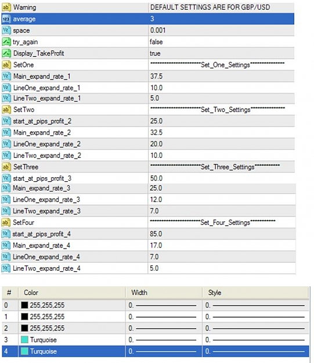Select the LineTwo_expand_rate_2 parameter name
Viewport: 314px width, 363px height.
(x=47, y=156)
